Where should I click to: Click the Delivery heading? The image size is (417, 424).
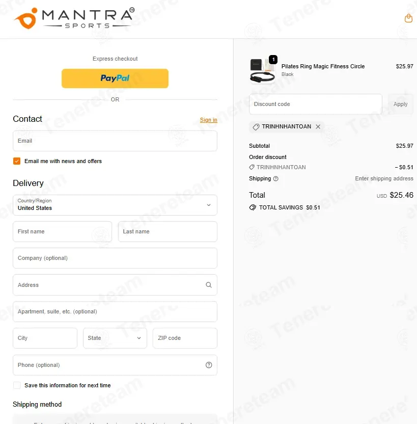(28, 183)
